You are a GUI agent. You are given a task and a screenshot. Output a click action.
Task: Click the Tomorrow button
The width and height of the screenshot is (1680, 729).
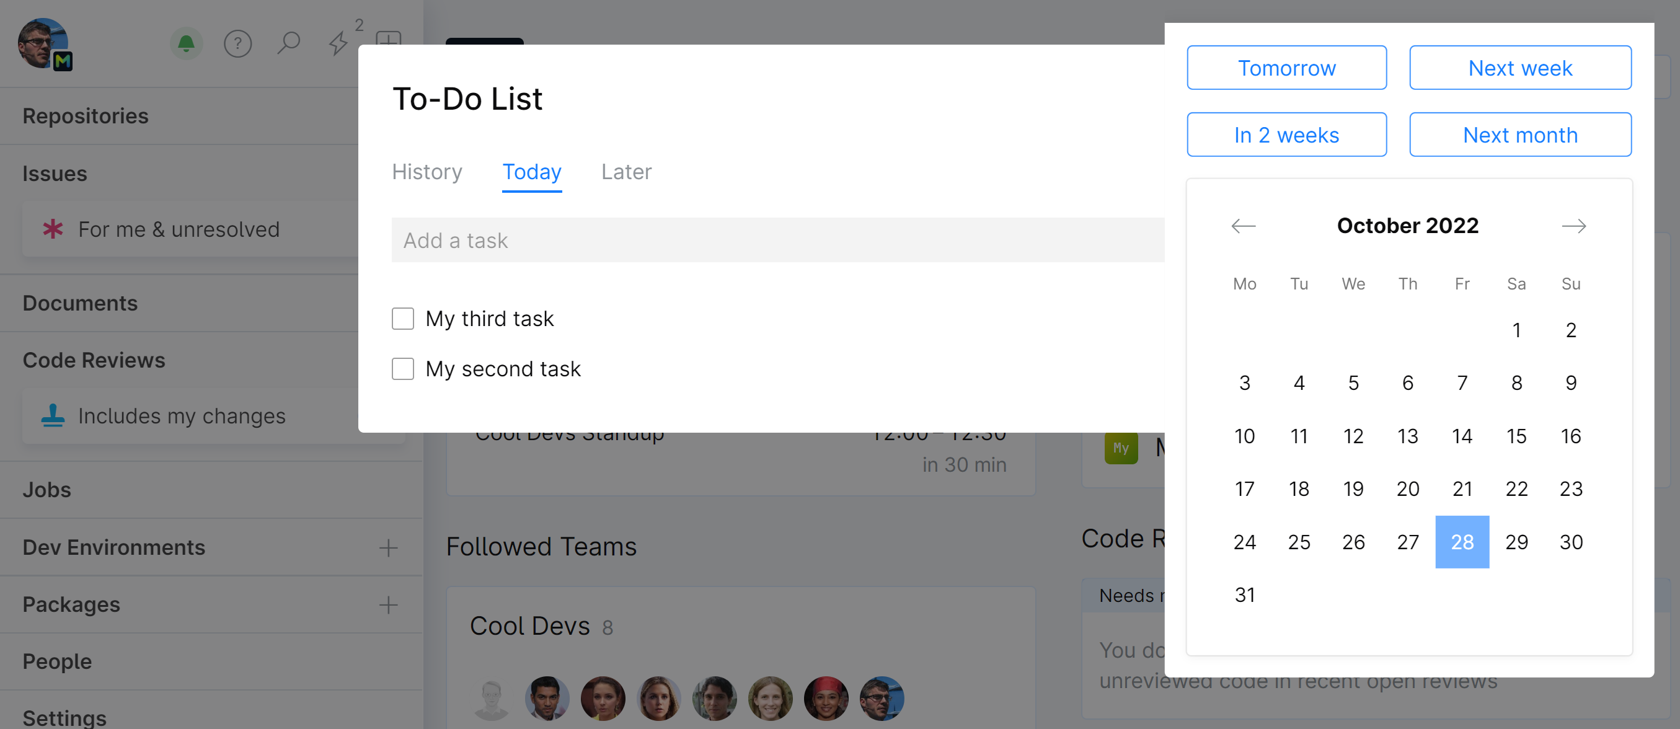[x=1286, y=68]
